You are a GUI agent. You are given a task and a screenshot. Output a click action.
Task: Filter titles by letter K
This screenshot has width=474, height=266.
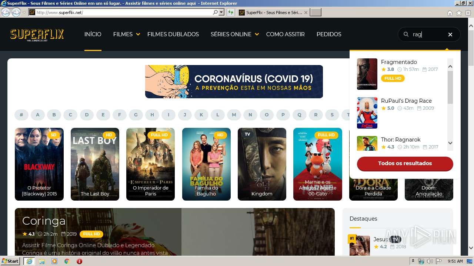pos(201,115)
